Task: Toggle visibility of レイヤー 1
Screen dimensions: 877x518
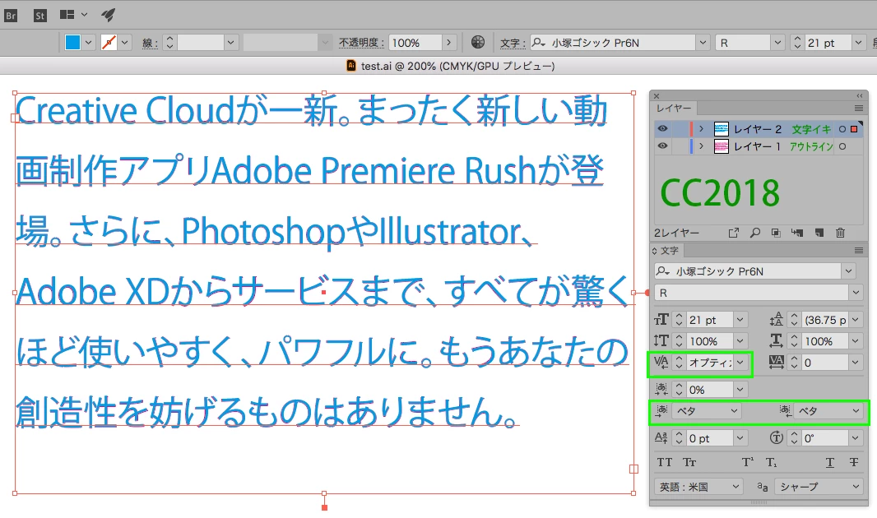Action: point(663,146)
